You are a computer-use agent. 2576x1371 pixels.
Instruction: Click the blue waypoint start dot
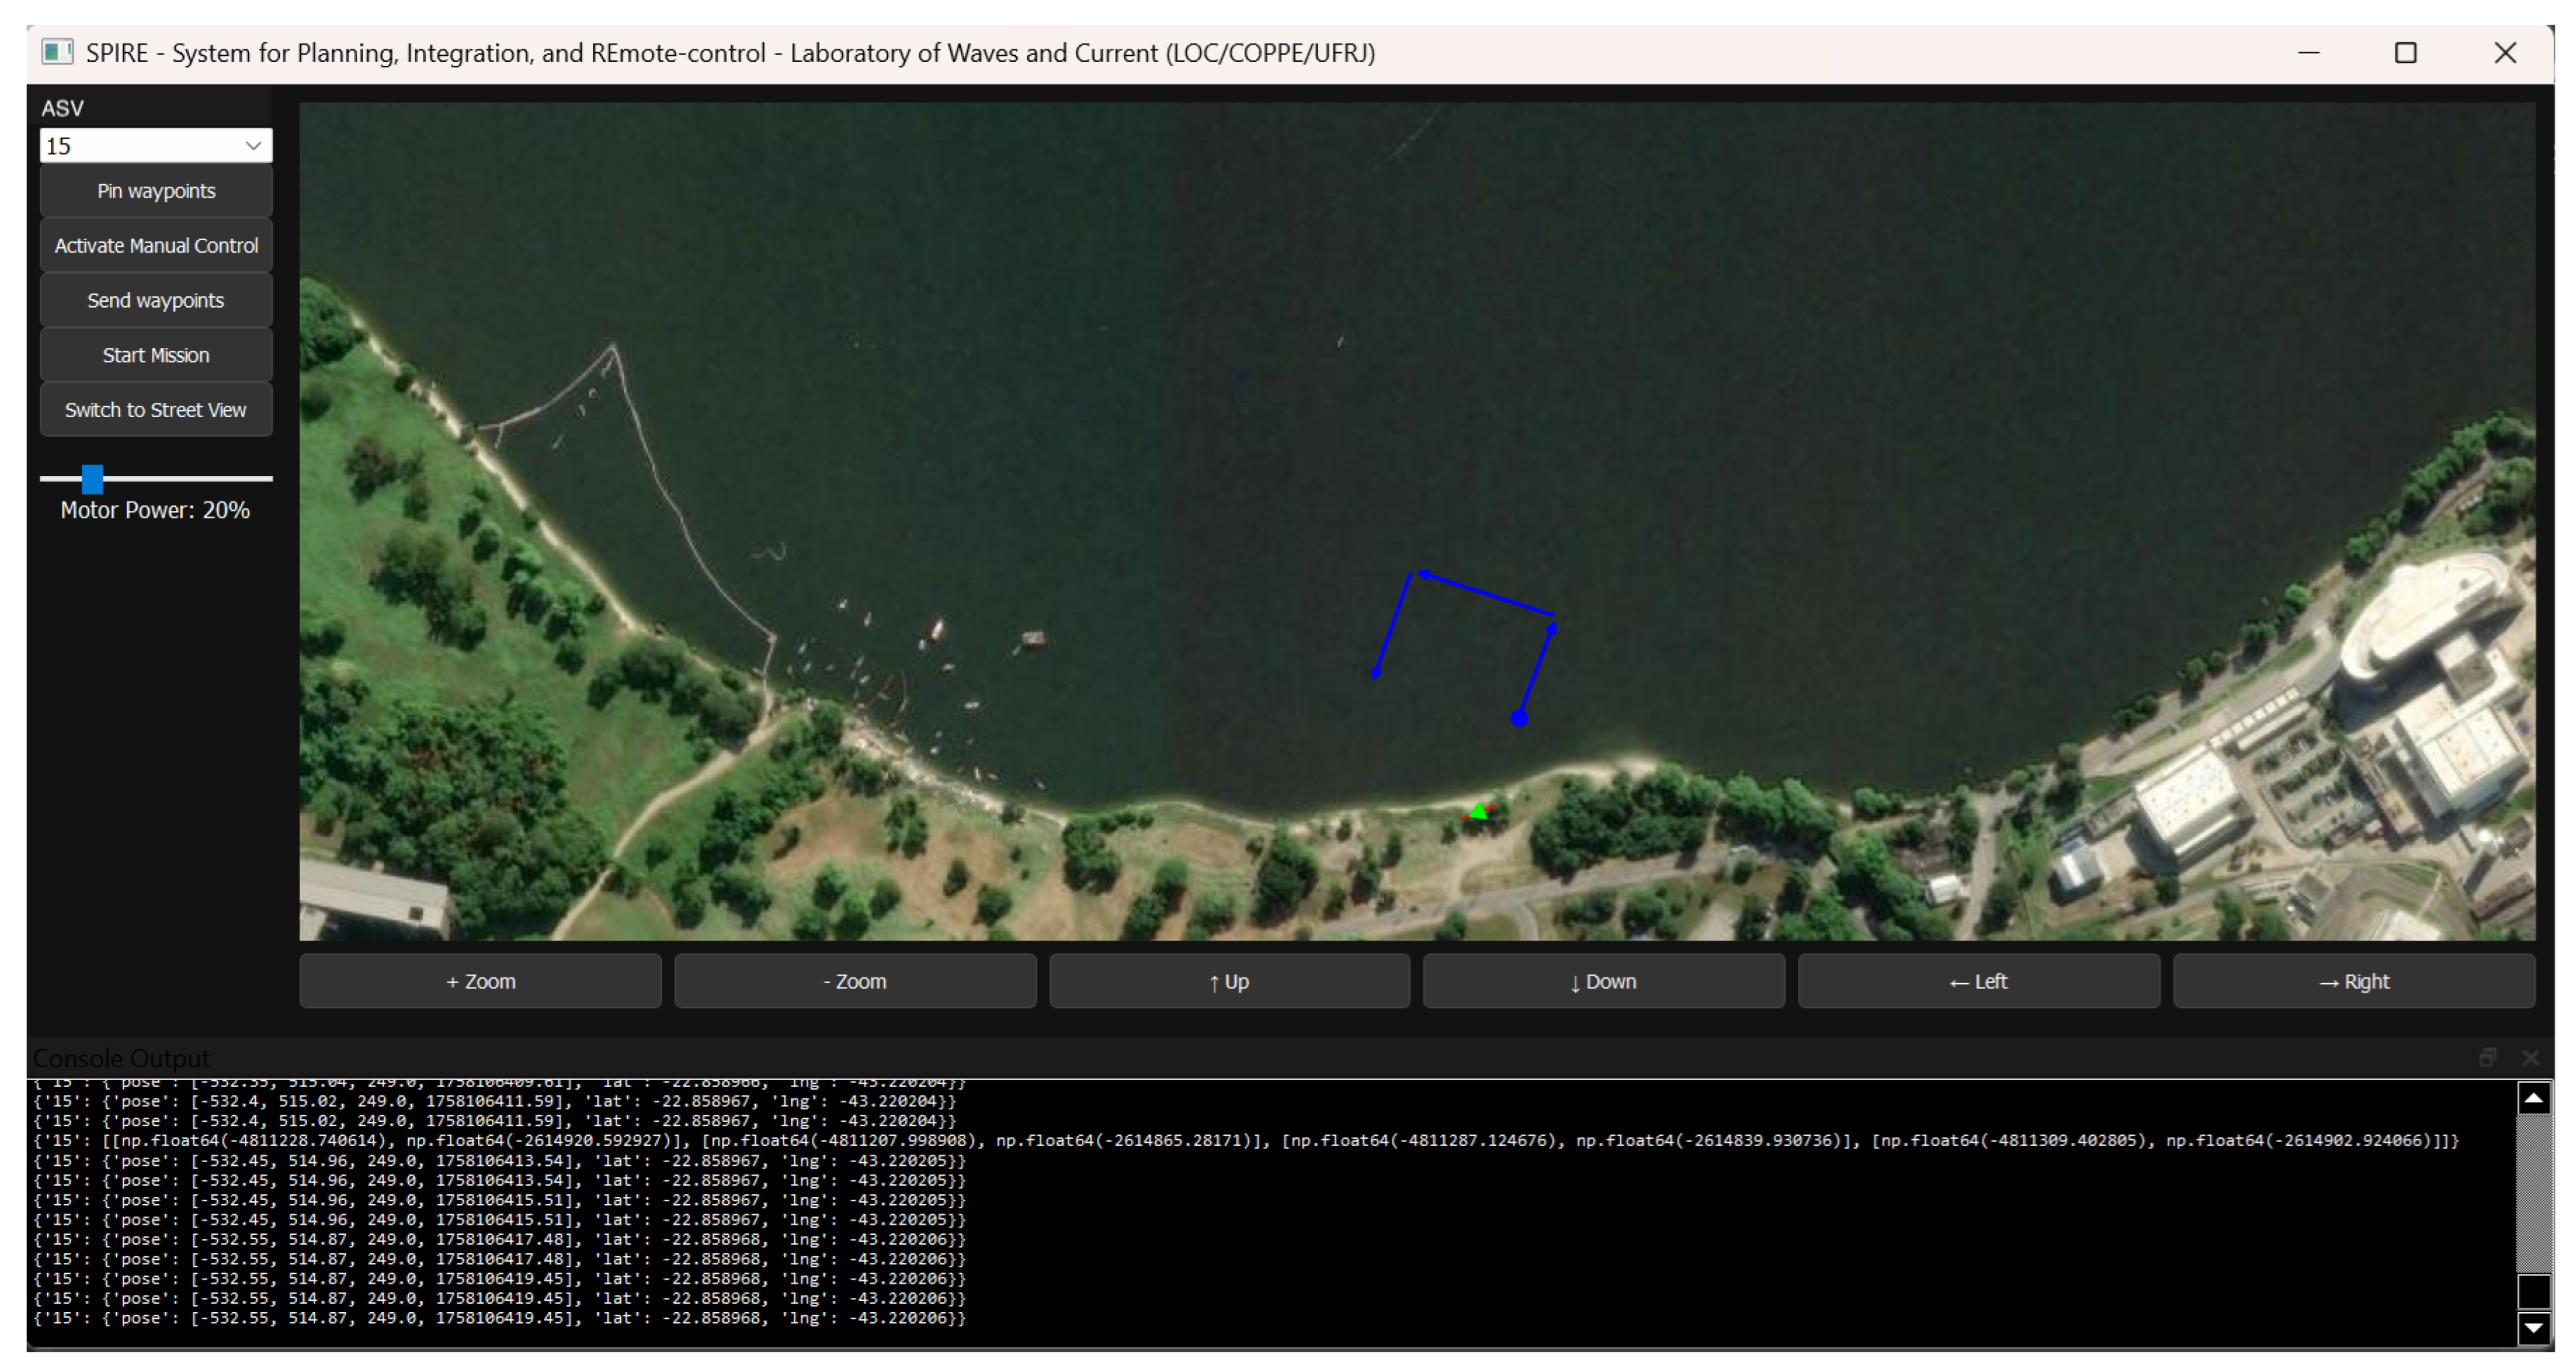tap(1519, 718)
